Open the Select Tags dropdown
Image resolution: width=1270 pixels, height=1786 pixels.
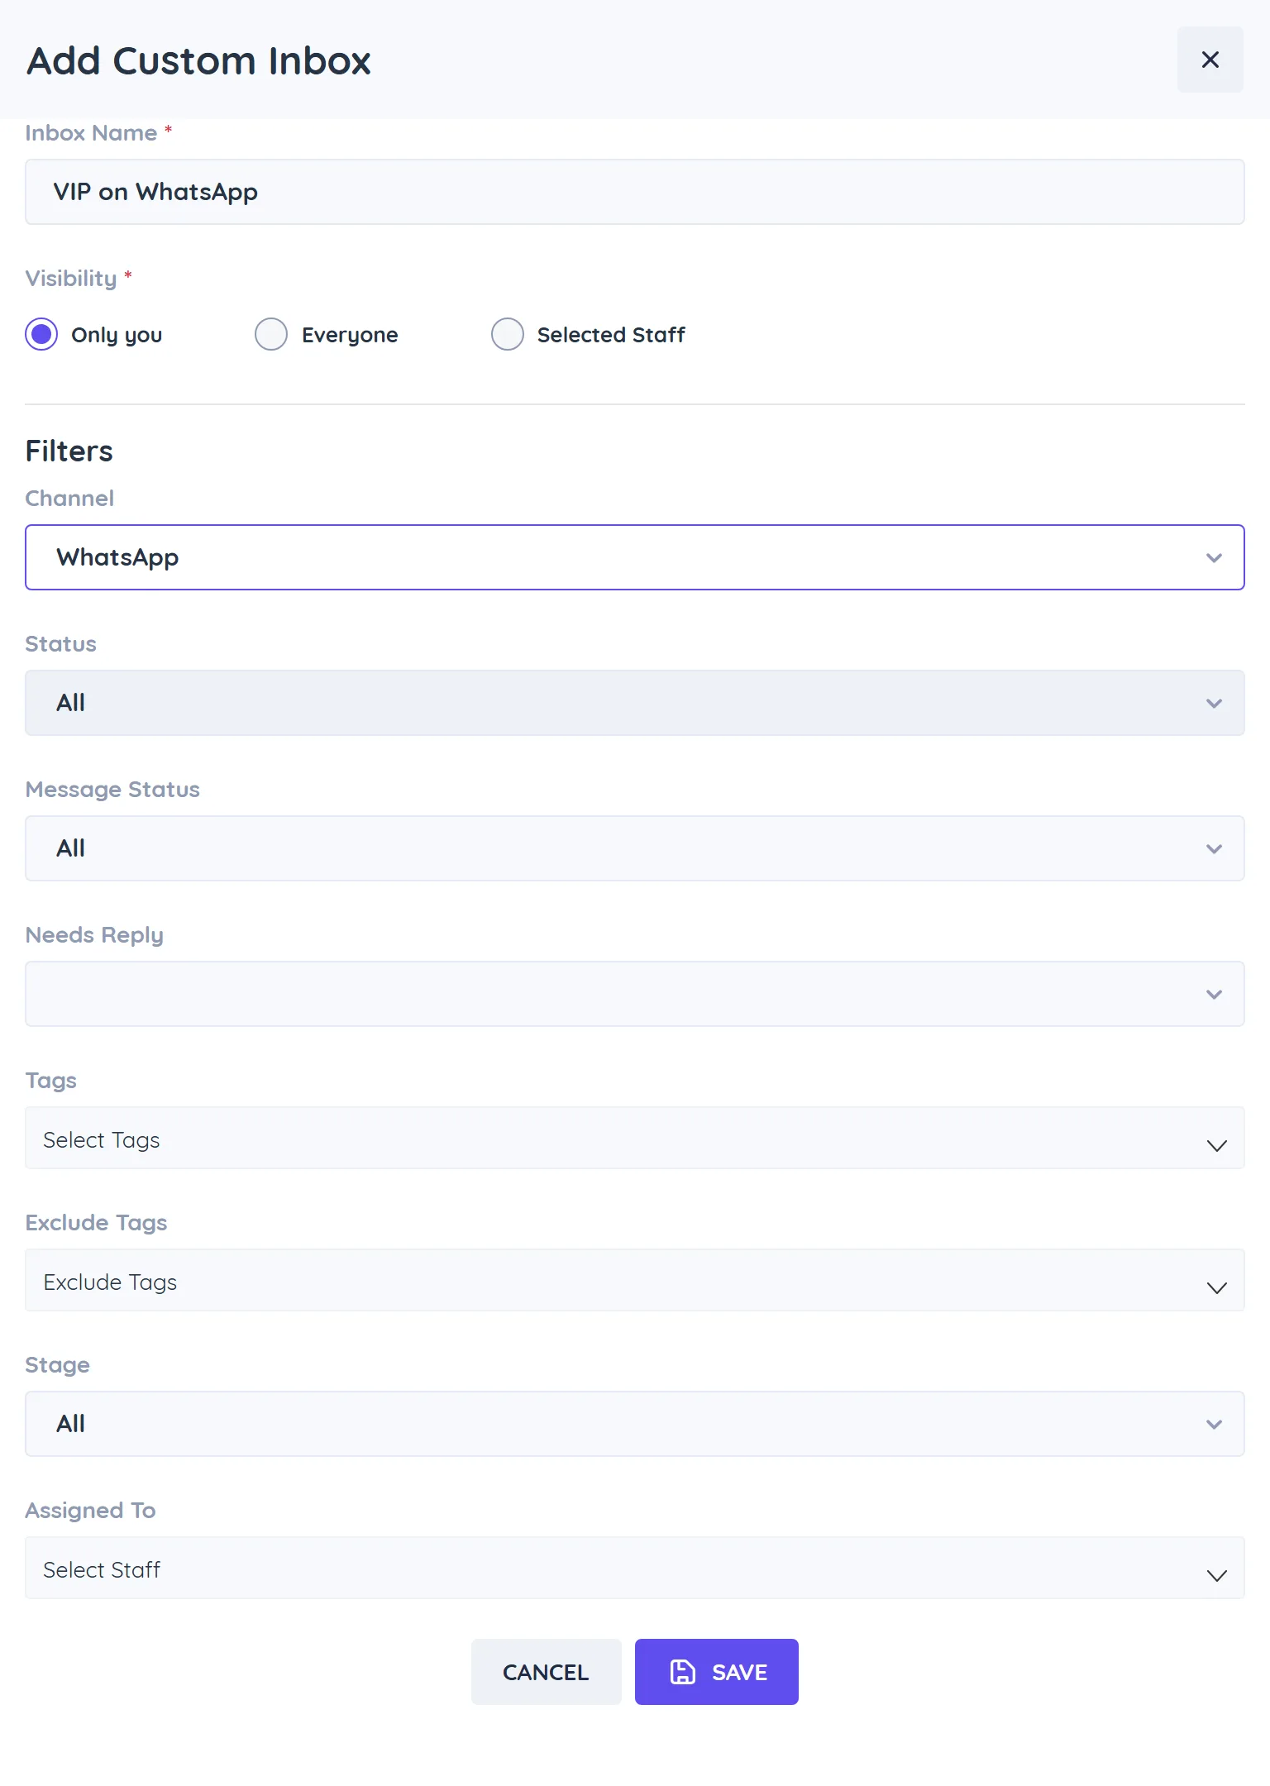(635, 1138)
